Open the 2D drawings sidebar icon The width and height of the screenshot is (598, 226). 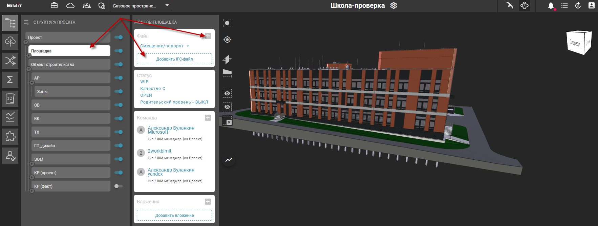pos(10,98)
